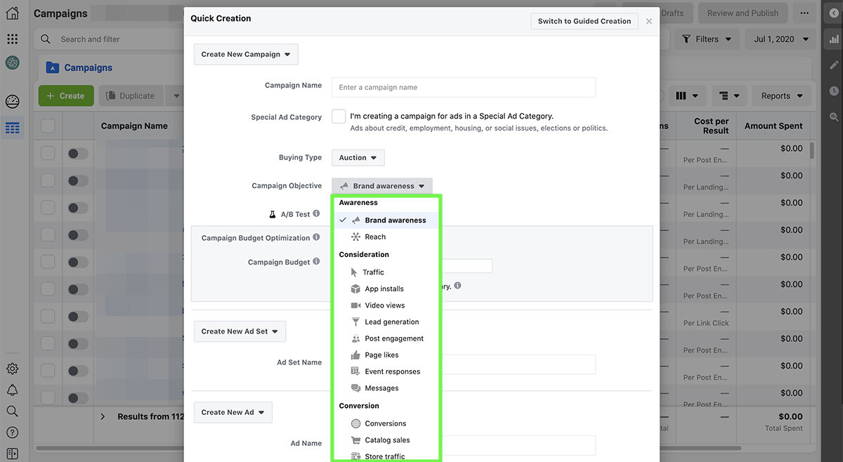Image resolution: width=843 pixels, height=462 pixels.
Task: Open the Campaigns table icon in left sidebar
Action: pyautogui.click(x=13, y=126)
